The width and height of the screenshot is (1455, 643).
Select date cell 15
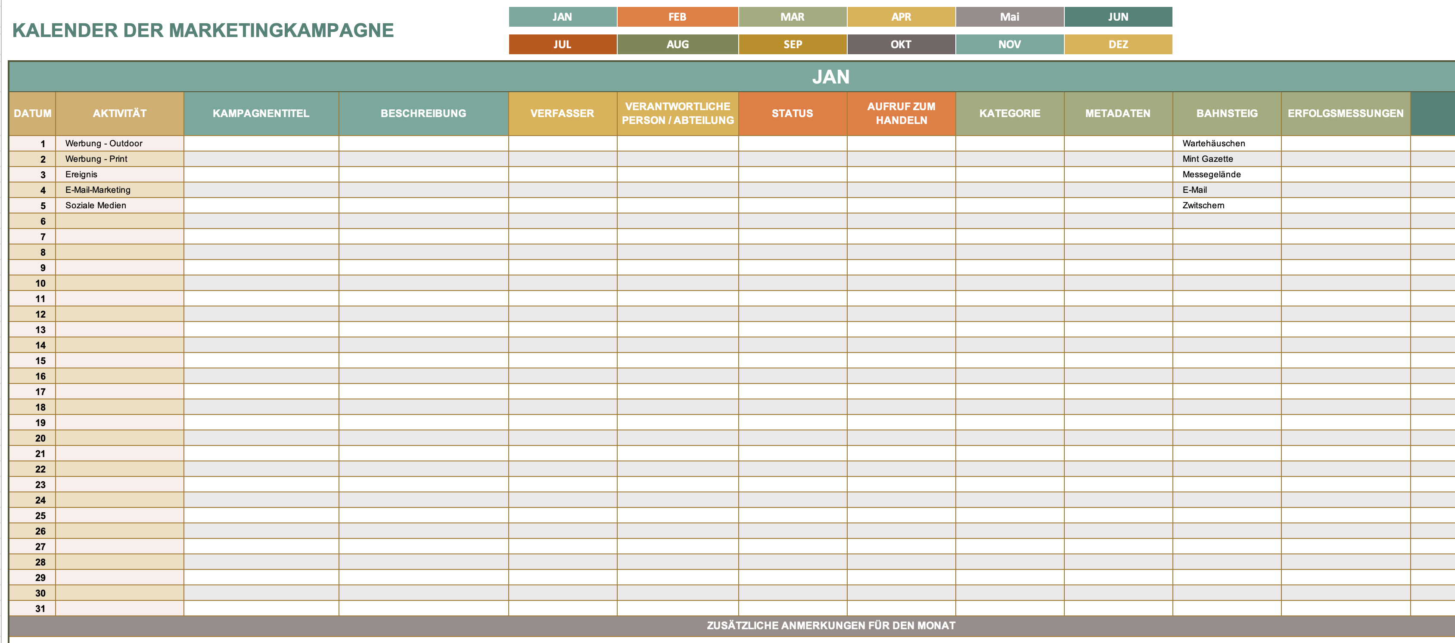[x=33, y=361]
